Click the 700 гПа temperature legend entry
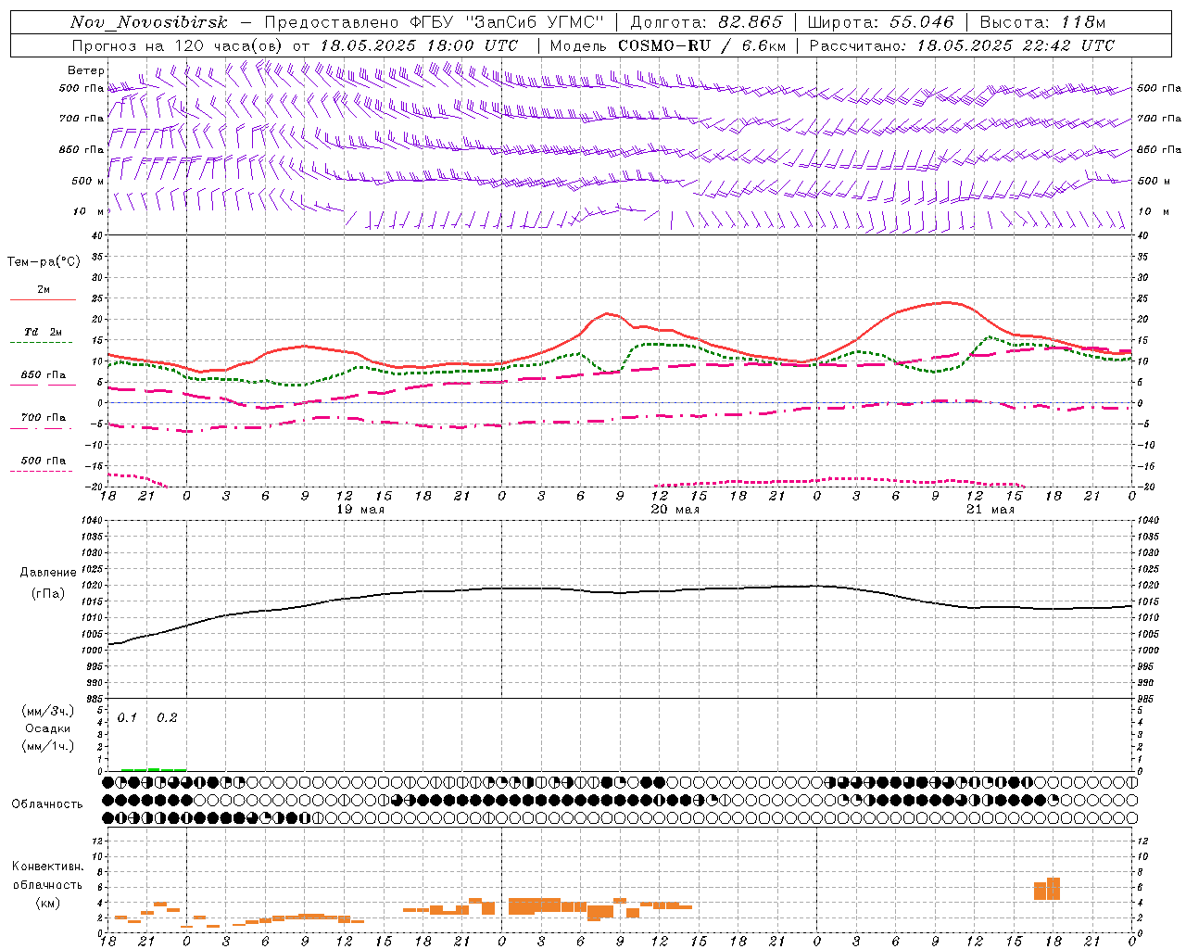The height and width of the screenshot is (949, 1186). tap(43, 418)
